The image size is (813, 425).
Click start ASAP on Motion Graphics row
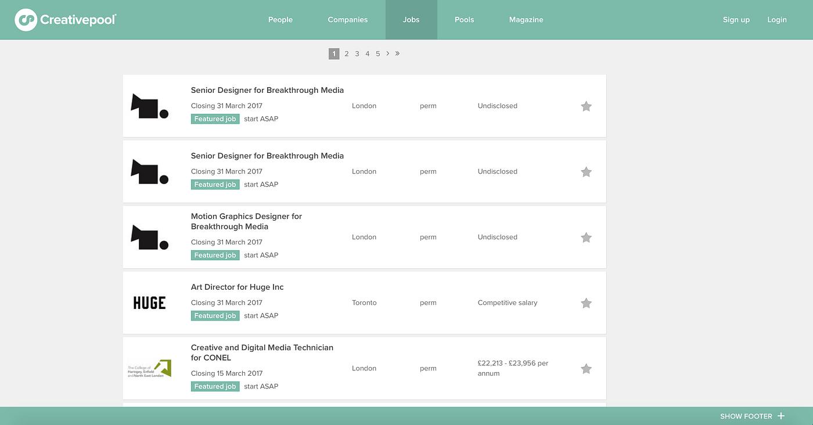(x=261, y=255)
